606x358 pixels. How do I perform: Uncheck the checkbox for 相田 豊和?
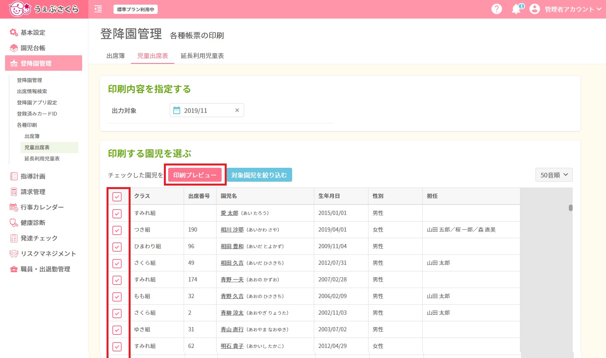[117, 247]
